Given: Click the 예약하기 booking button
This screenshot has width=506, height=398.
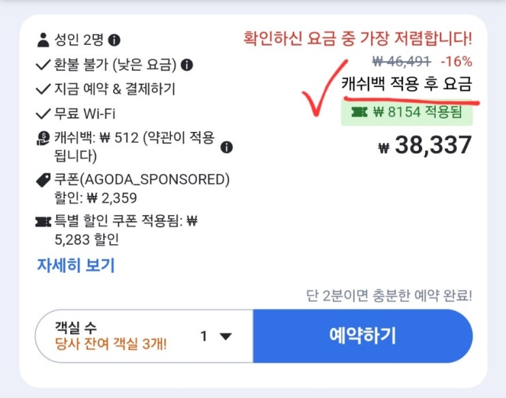Looking at the screenshot, I should tap(362, 336).
